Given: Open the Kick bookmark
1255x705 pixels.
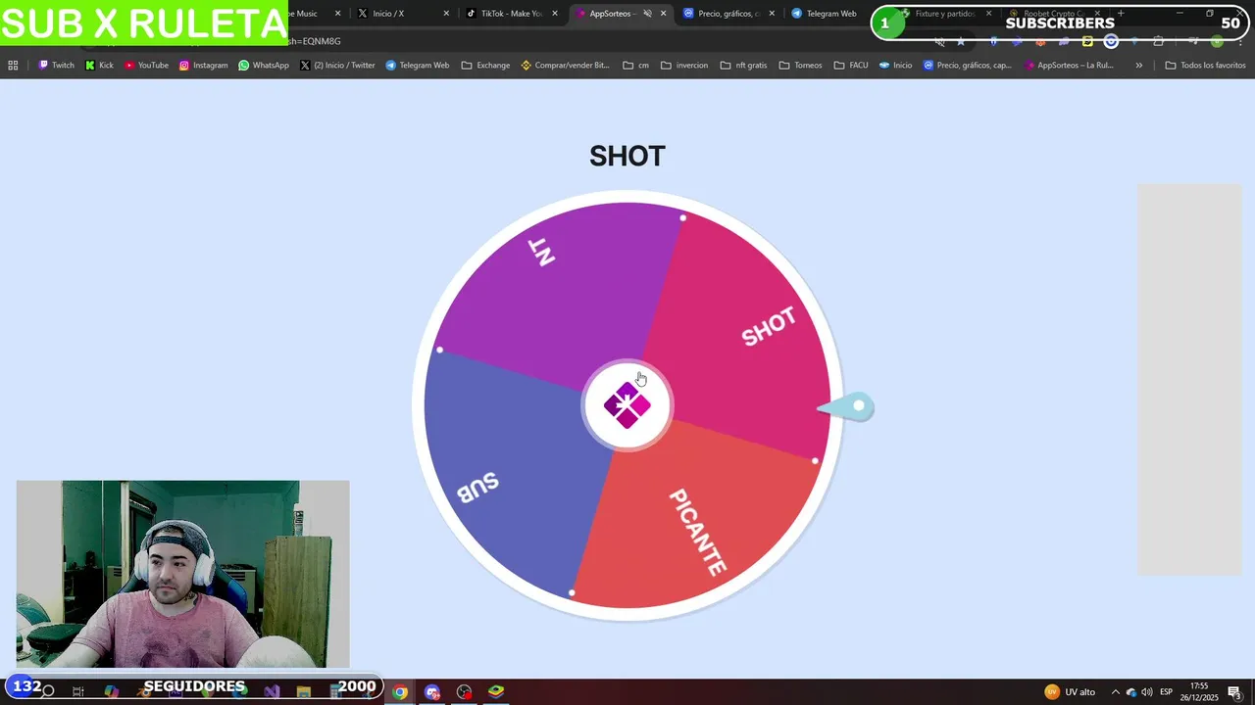Looking at the screenshot, I should click(x=99, y=66).
